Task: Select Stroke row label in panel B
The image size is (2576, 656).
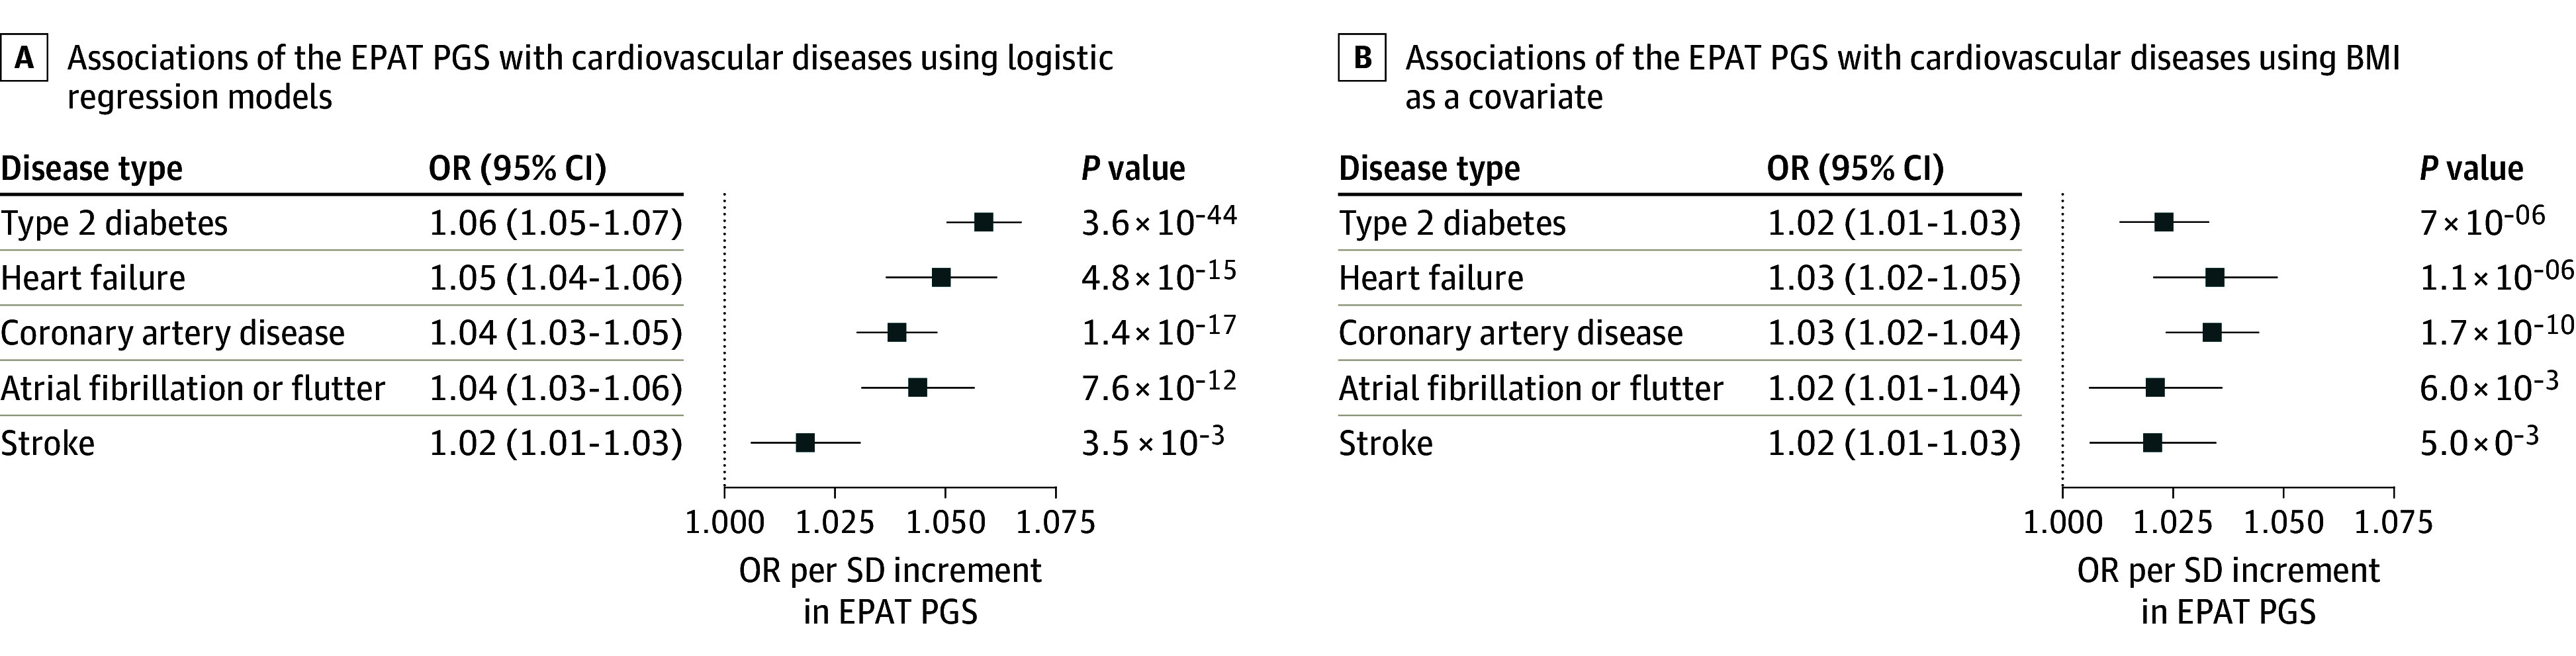Action: (x=1385, y=442)
